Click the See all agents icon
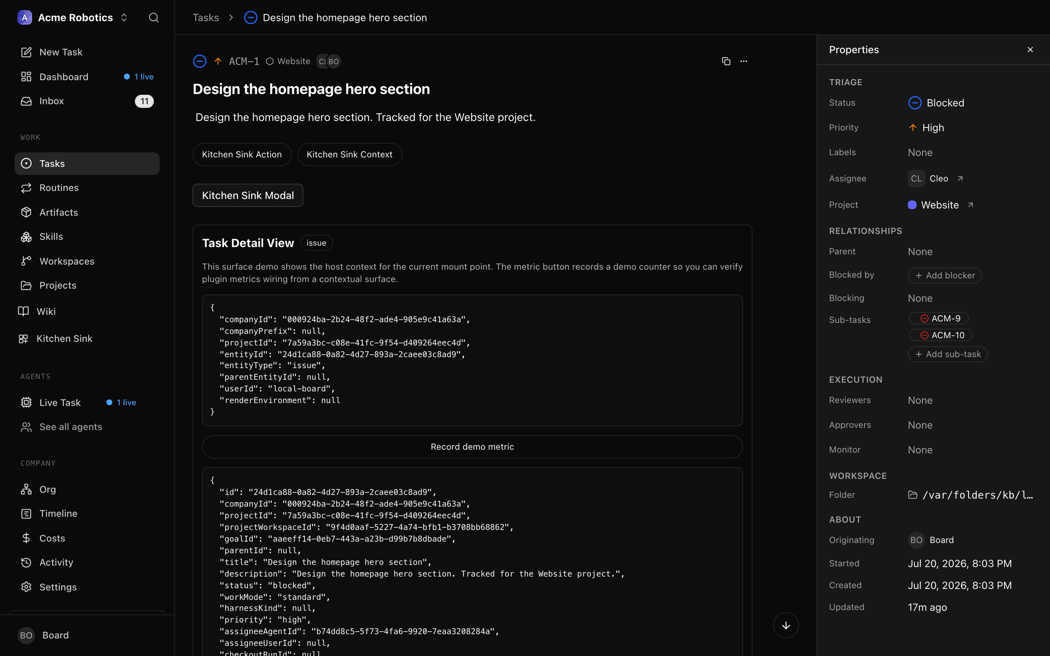 click(x=26, y=427)
